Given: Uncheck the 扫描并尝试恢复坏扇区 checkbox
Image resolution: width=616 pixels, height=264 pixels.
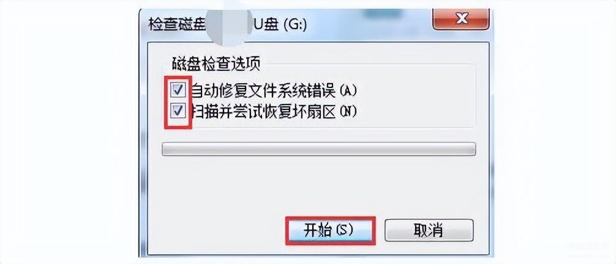Looking at the screenshot, I should [178, 112].
